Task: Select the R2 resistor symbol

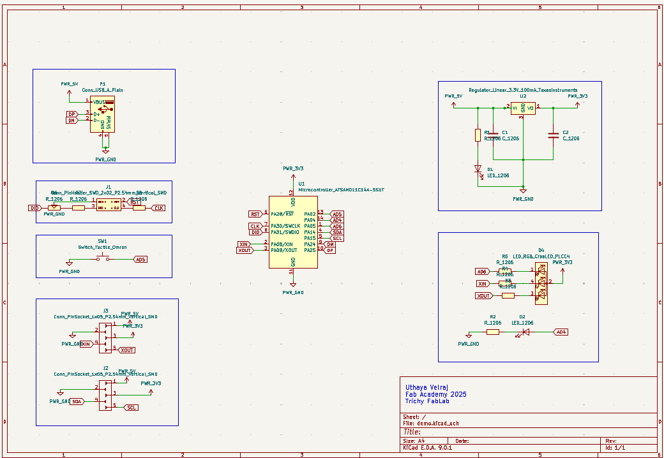Action: [x=493, y=332]
